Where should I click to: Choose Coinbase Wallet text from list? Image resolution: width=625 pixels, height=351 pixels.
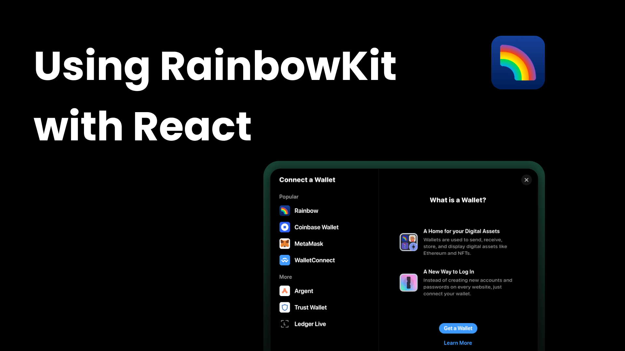(x=316, y=227)
